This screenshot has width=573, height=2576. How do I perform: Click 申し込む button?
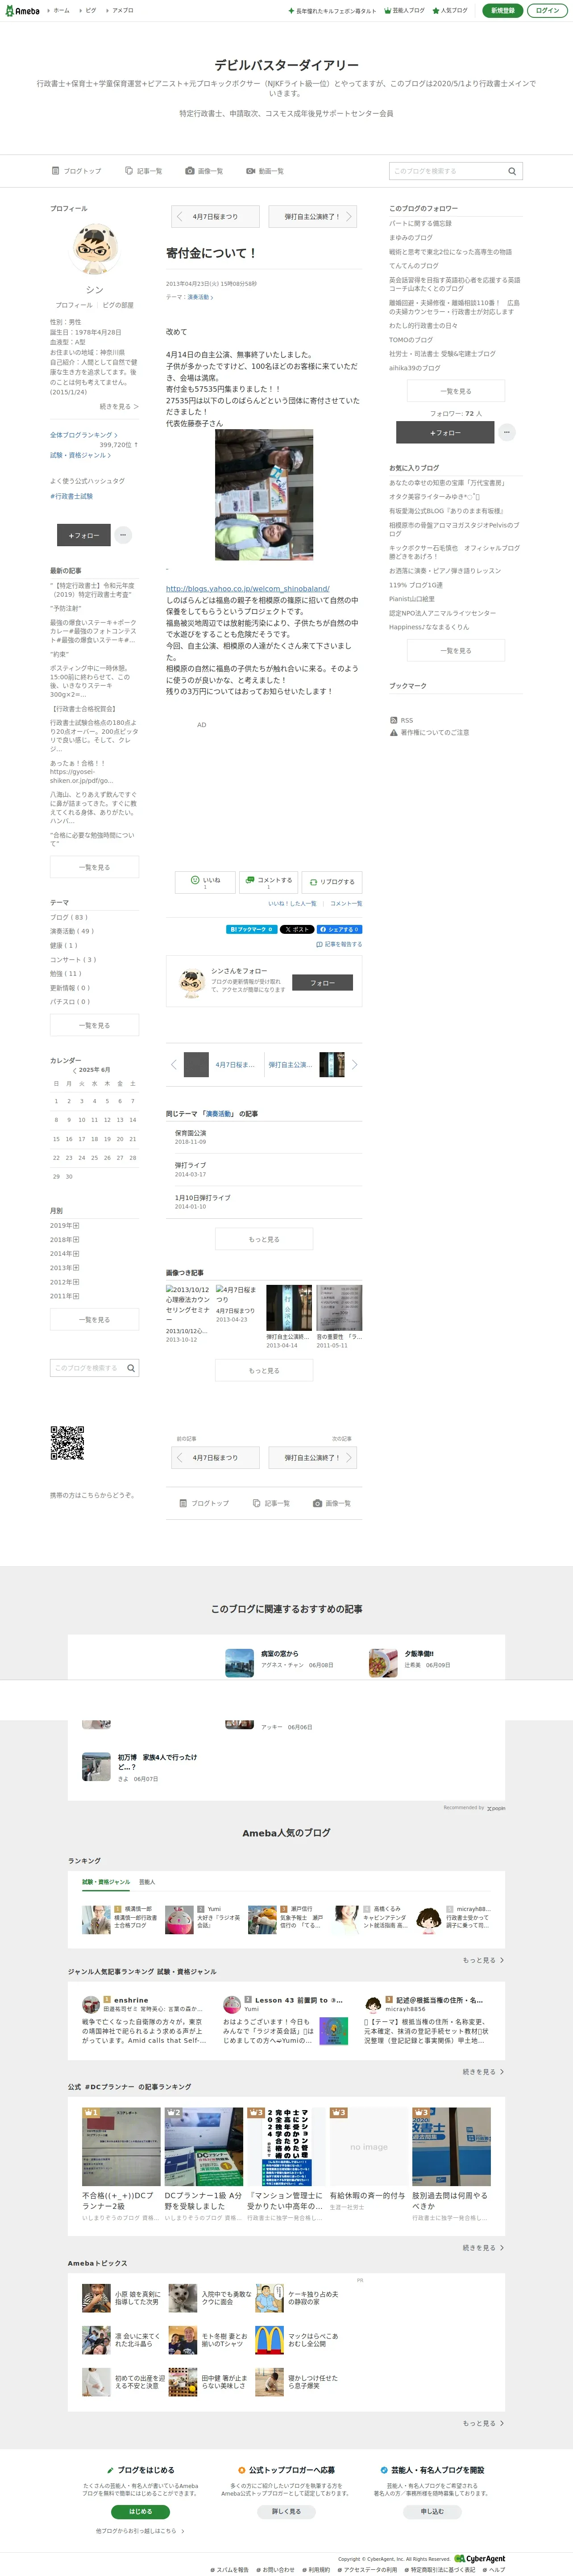click(432, 2511)
